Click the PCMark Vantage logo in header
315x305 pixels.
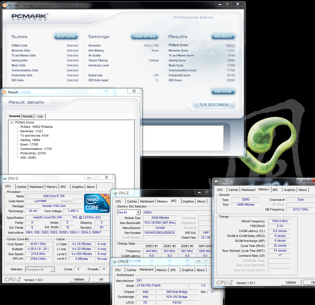point(30,17)
